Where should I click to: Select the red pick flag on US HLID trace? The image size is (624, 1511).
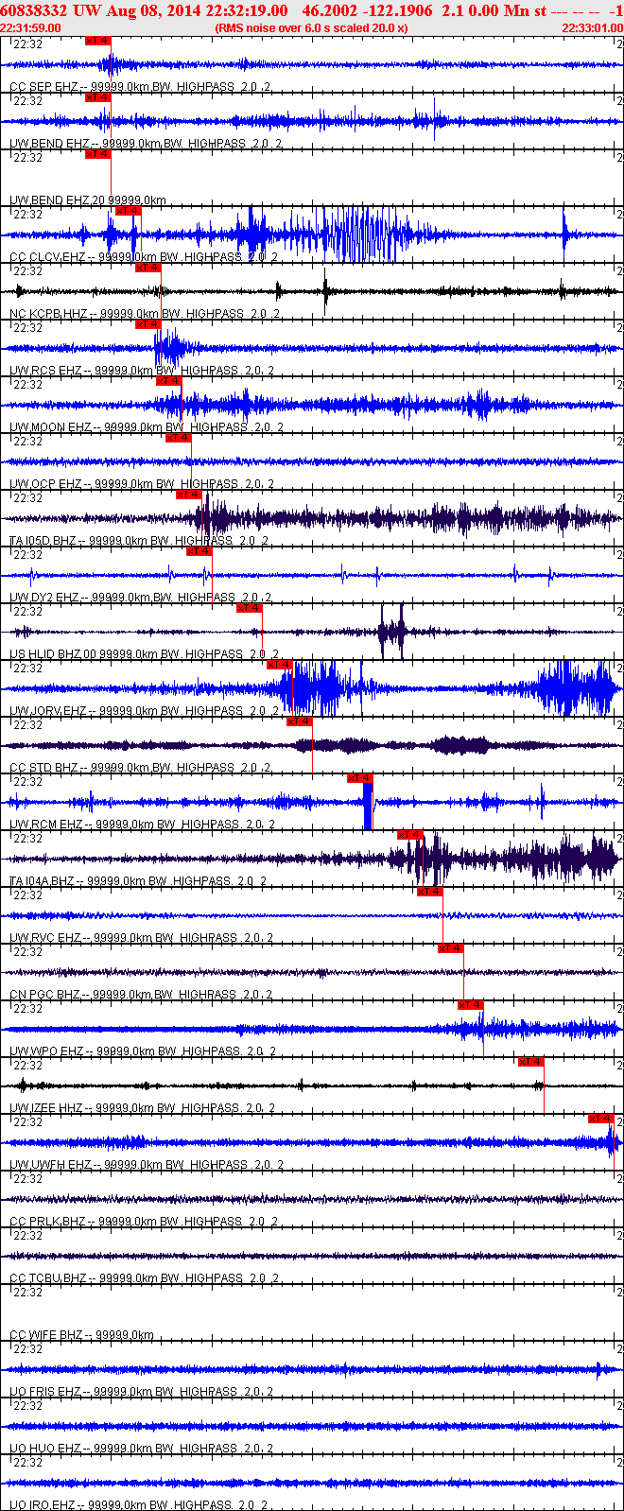click(x=250, y=608)
